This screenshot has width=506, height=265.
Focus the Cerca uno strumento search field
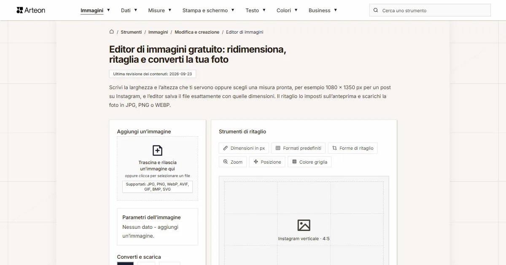point(430,10)
